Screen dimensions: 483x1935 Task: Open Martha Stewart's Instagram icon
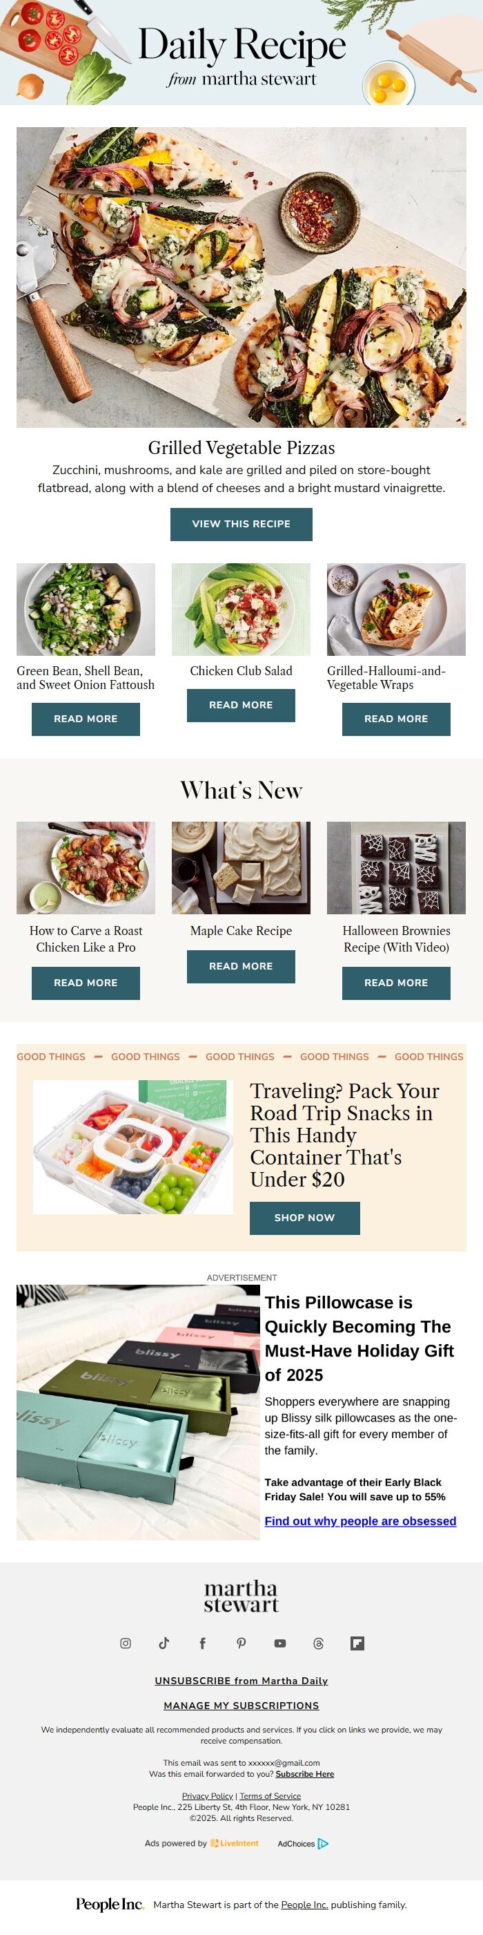126,1643
